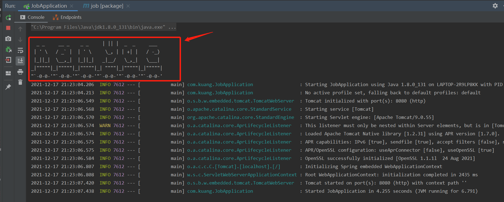Click "OpenSSL successfully initialized" log message

click(390, 158)
